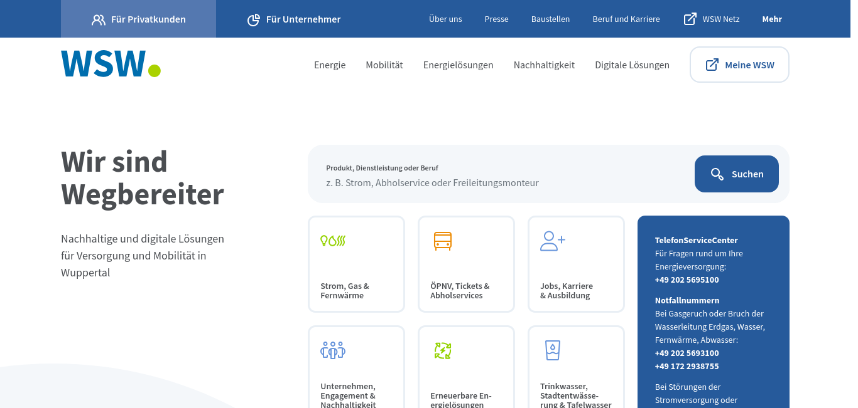Image resolution: width=858 pixels, height=408 pixels.
Task: Open Beruf und Karriere link
Action: point(626,19)
